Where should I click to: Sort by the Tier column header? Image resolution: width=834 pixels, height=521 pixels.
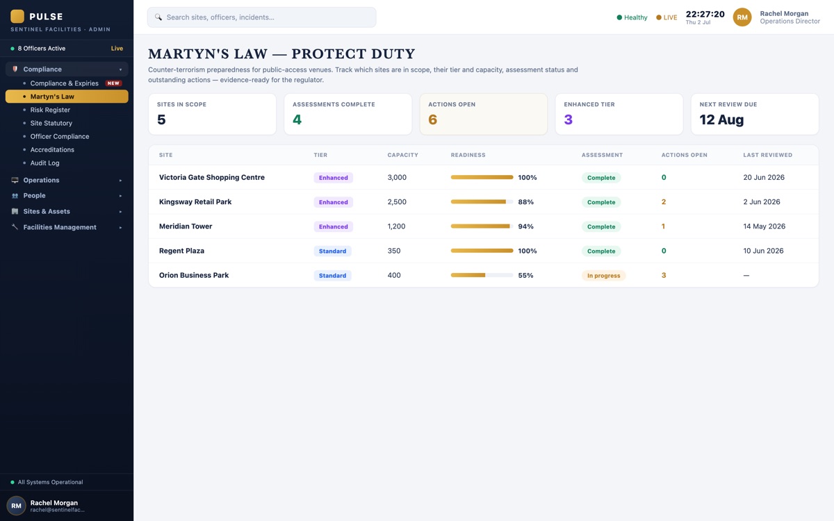point(320,155)
